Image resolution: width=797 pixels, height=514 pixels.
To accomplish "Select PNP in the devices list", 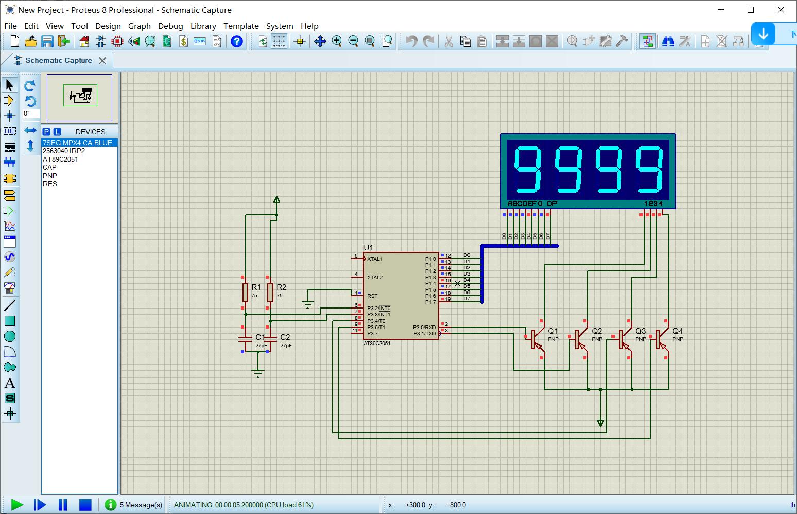I will pos(80,176).
